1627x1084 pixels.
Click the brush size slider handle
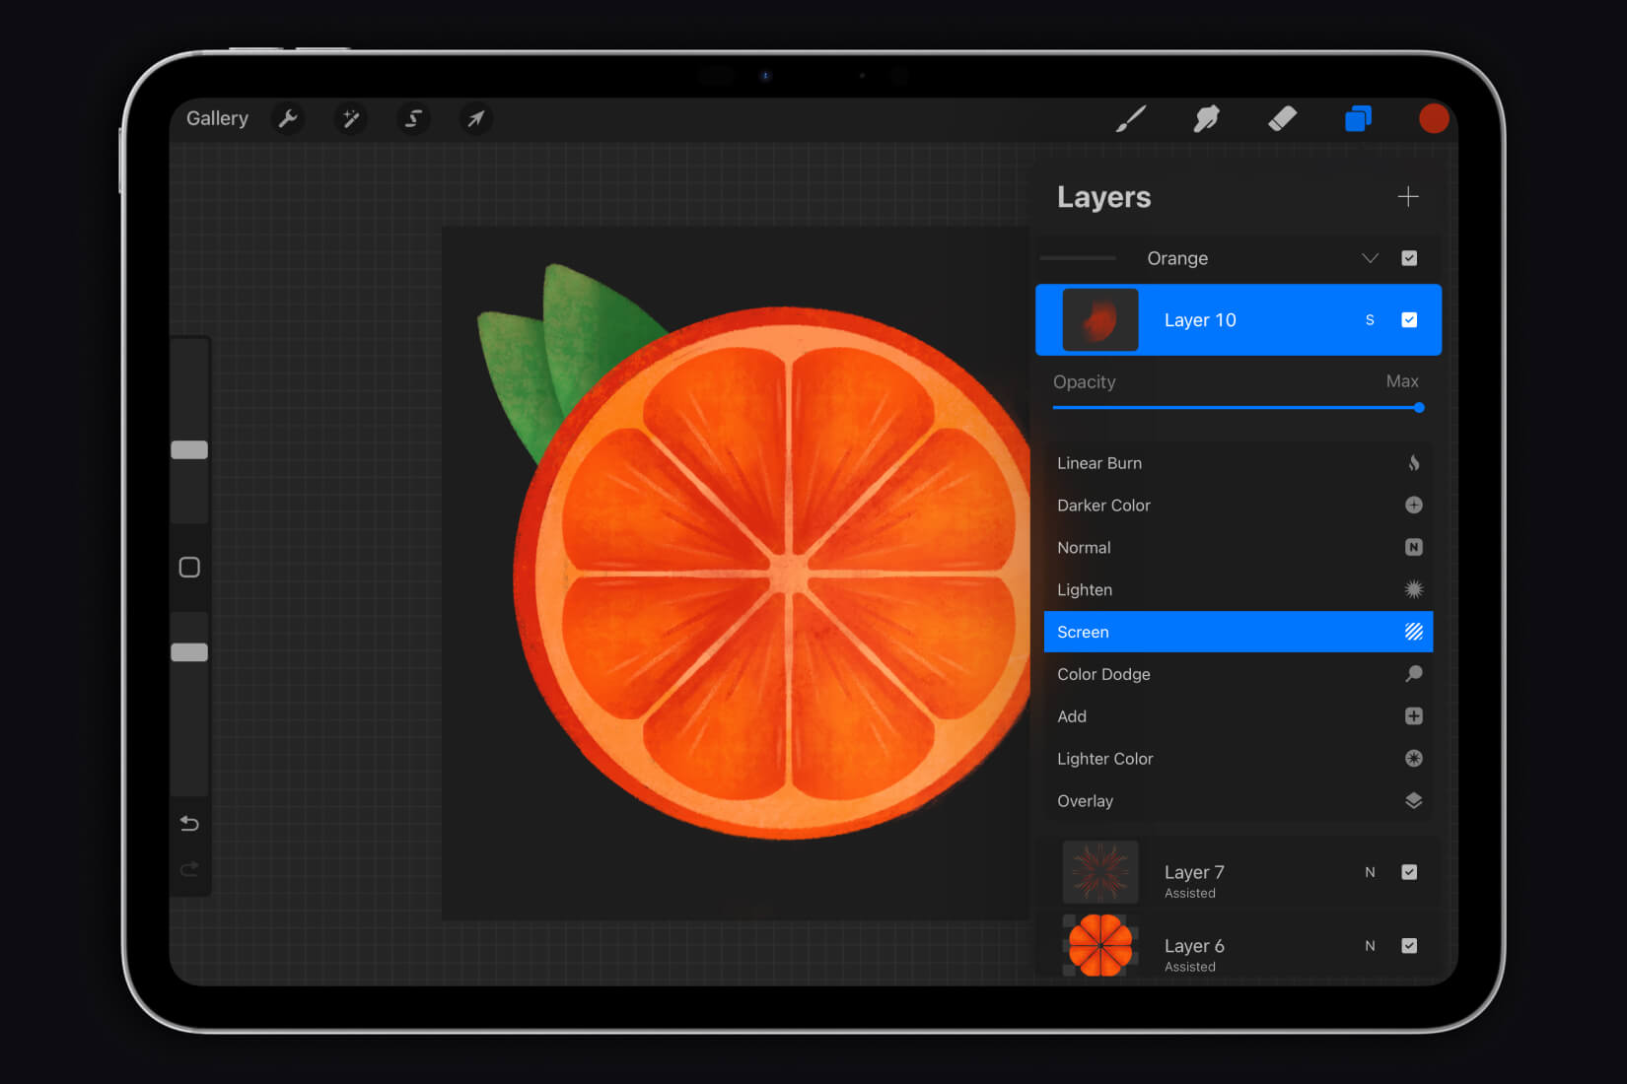click(189, 449)
